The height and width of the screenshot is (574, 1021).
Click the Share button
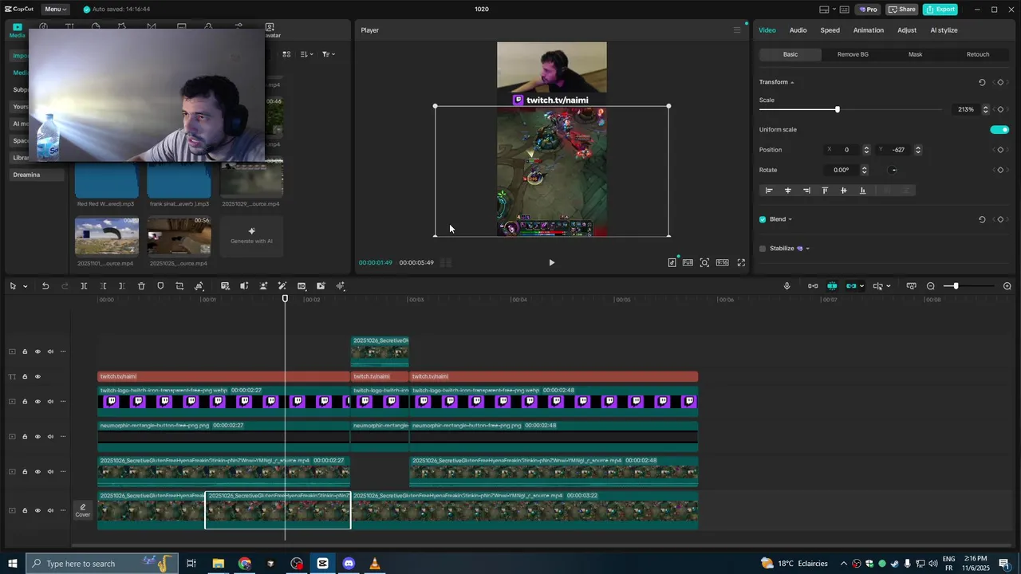902,10
